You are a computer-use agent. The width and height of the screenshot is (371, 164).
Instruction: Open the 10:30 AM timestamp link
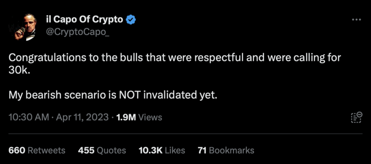(x=29, y=117)
